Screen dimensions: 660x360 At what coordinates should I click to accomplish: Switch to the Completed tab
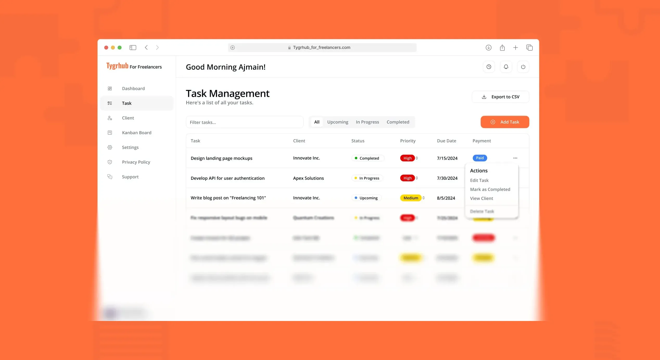(398, 122)
